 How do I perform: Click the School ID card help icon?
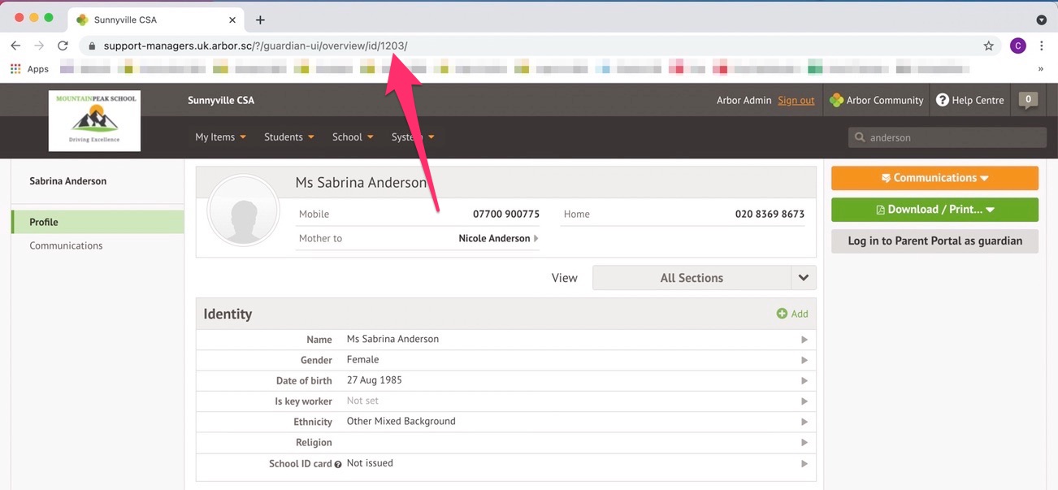pos(338,464)
